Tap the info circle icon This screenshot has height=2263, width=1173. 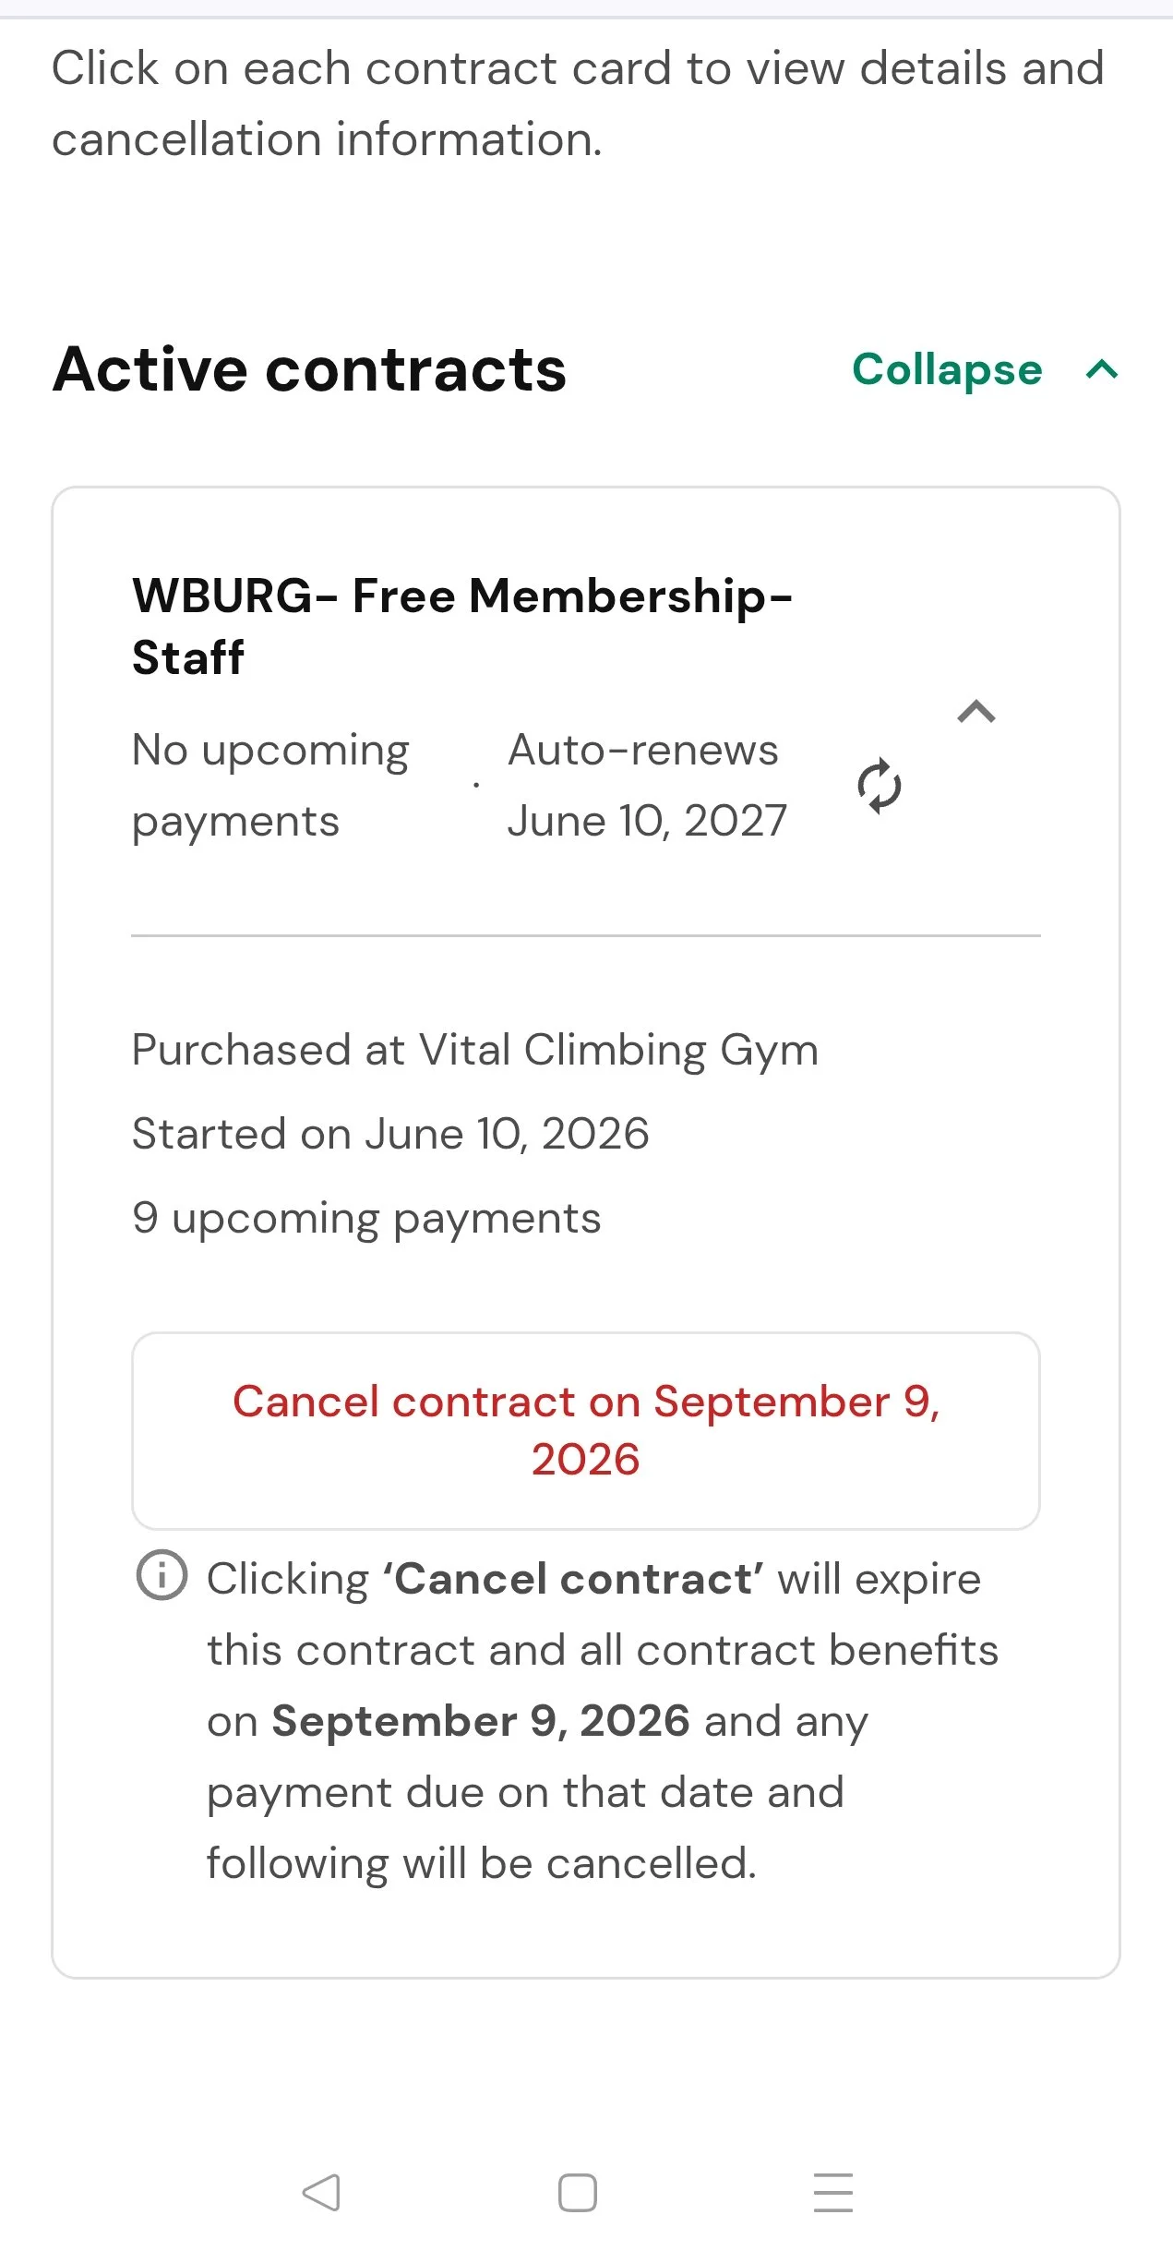tap(162, 1575)
